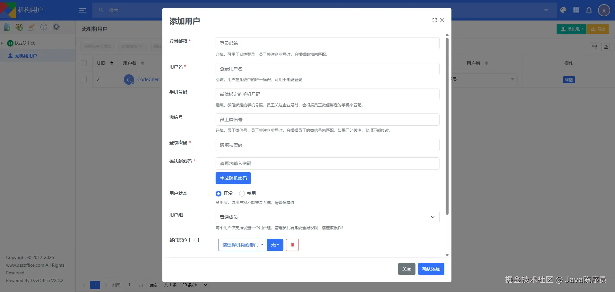615x292 pixels.
Task: Click the dialog scrollbar up arrow
Action: click(447, 35)
